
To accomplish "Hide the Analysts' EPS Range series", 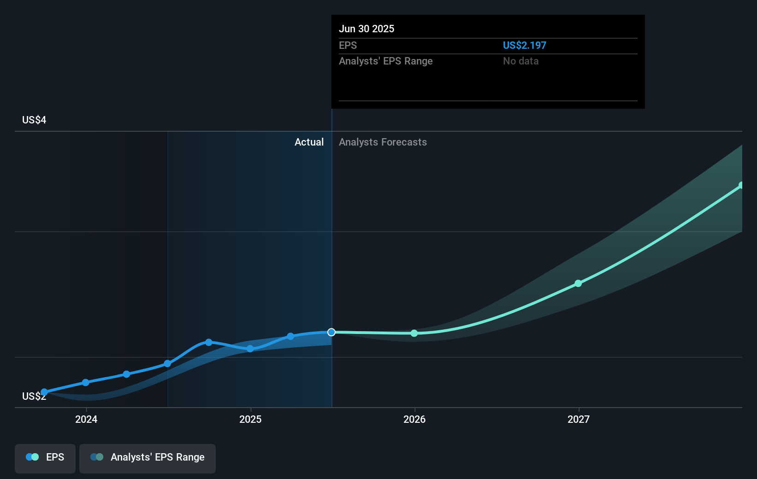I will [148, 458].
